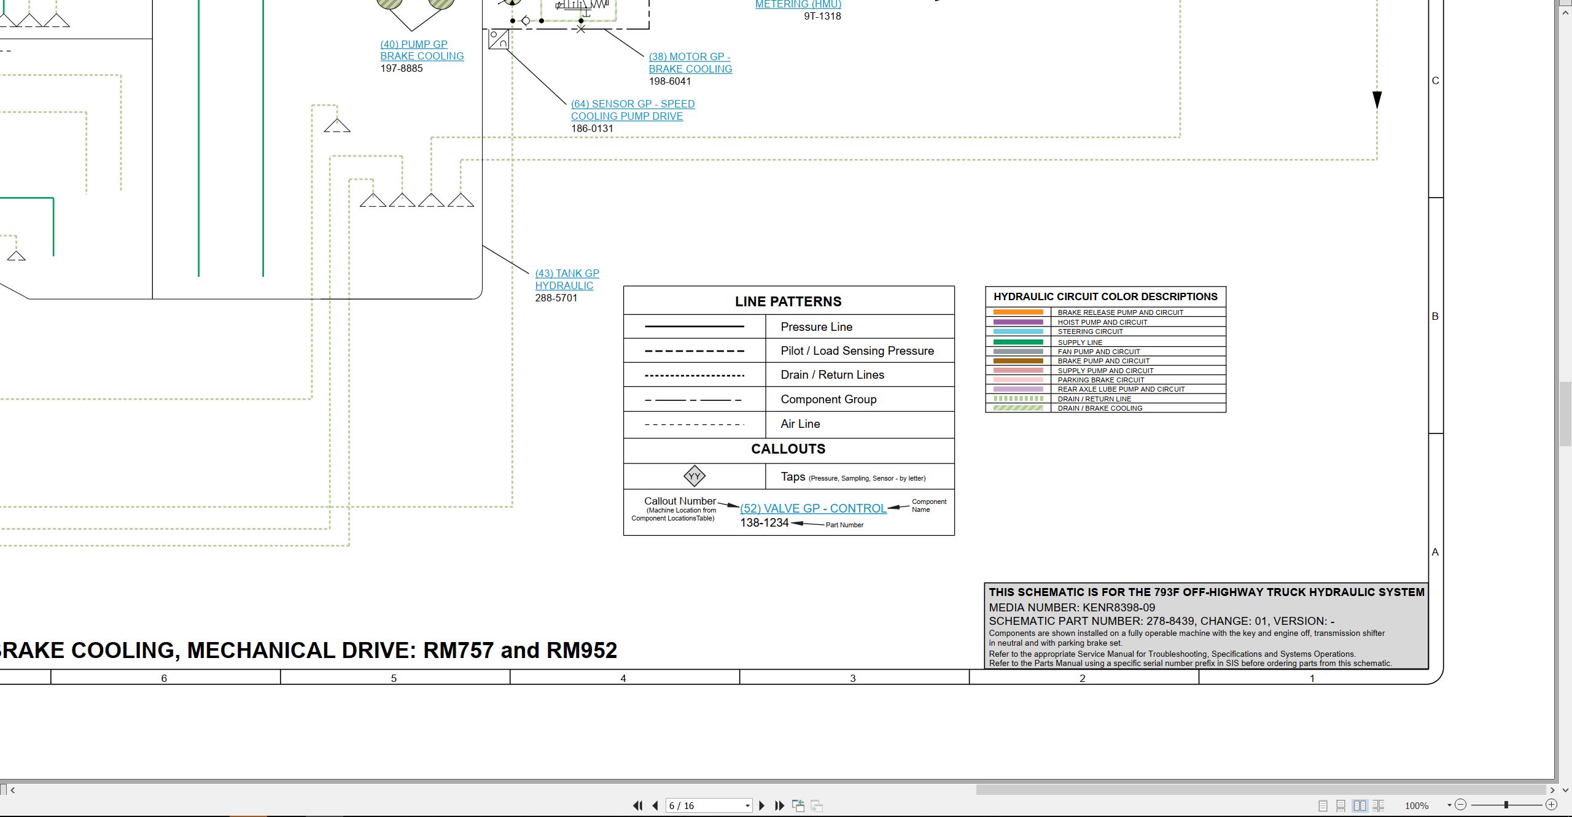Image resolution: width=1572 pixels, height=817 pixels.
Task: Click the HYDRAULIC CIRCUIT COLOR DESCRIPTIONS heading
Action: pos(1105,296)
